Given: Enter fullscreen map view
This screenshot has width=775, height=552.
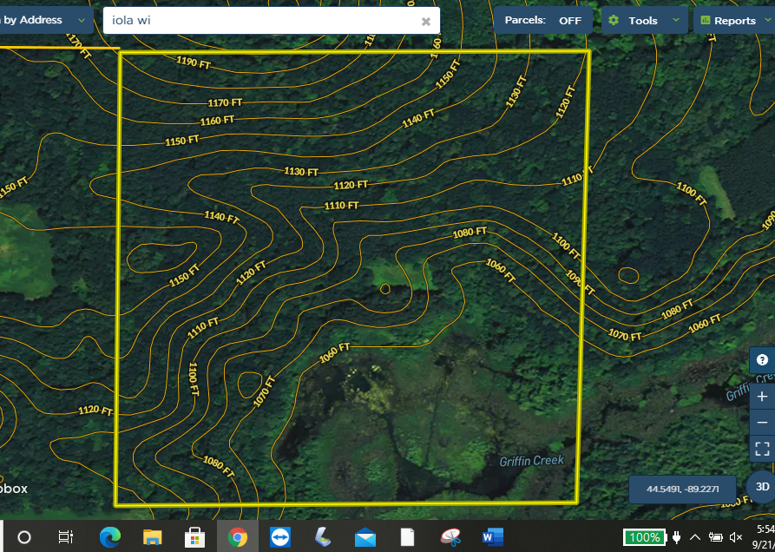Looking at the screenshot, I should click(x=762, y=449).
